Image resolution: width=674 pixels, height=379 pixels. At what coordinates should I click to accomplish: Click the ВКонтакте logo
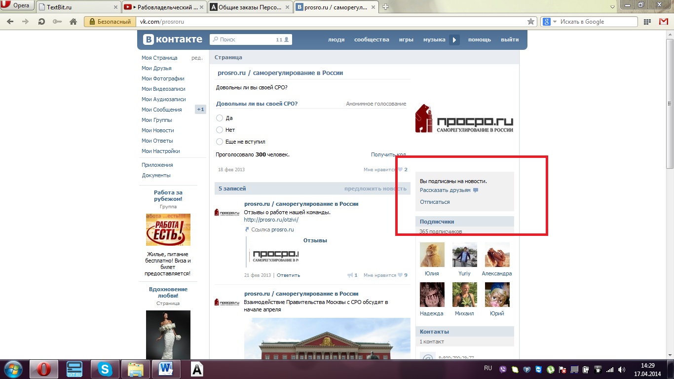(173, 39)
